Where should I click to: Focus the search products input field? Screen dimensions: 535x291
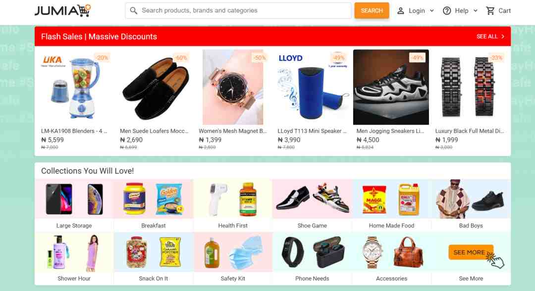(238, 10)
